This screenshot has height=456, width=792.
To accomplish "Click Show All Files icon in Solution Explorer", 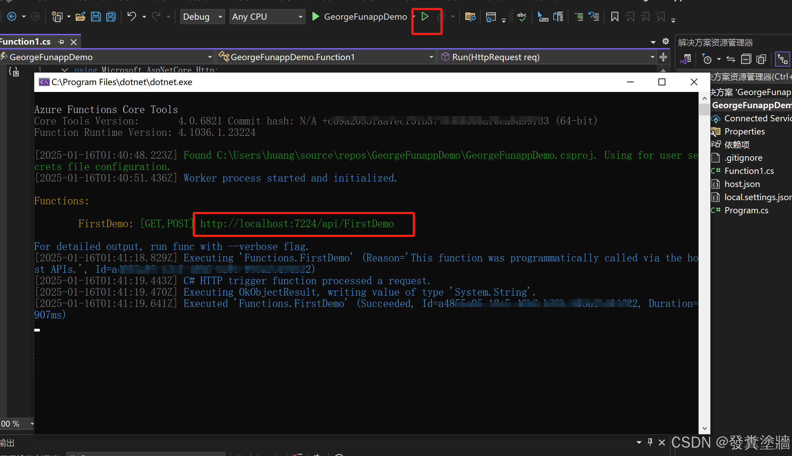I will coord(761,59).
